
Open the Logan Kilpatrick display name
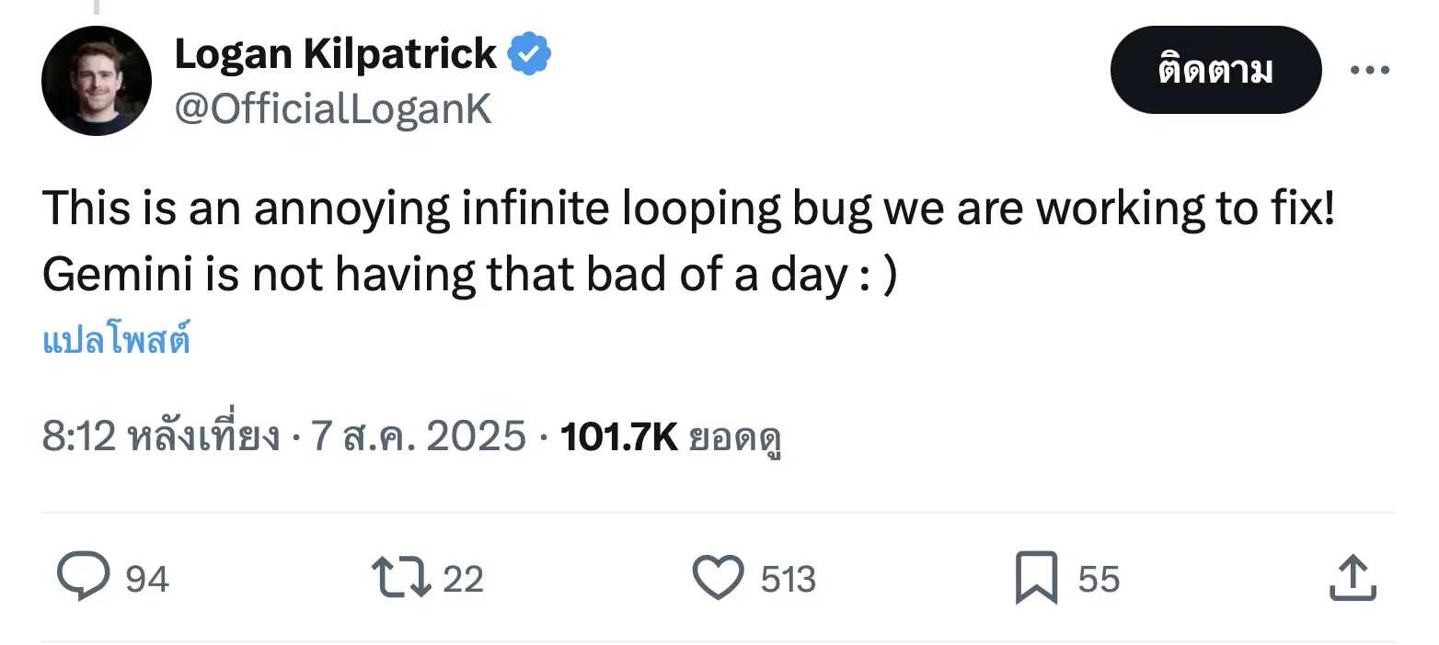pos(335,54)
